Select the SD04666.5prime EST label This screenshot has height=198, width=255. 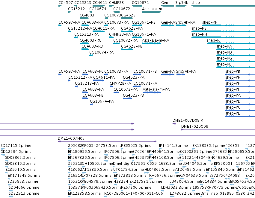[x=24, y=188]
